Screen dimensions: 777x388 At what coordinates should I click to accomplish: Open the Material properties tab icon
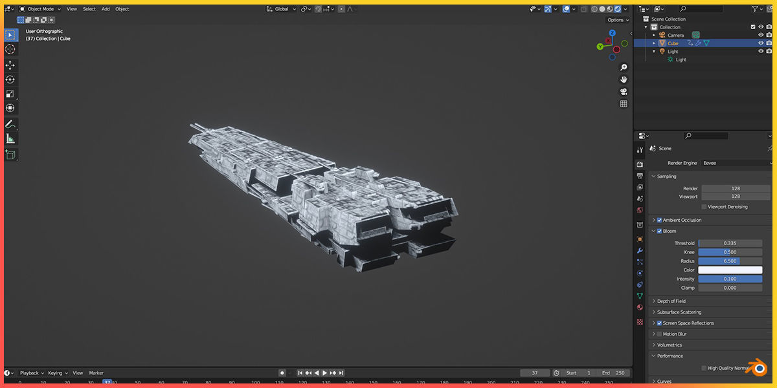point(640,307)
